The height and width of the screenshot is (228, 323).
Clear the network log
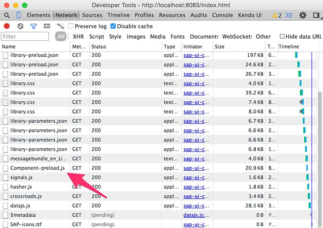point(20,26)
